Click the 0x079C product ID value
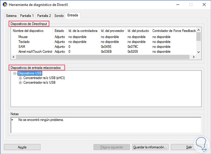The image size is (211, 154). (133, 47)
